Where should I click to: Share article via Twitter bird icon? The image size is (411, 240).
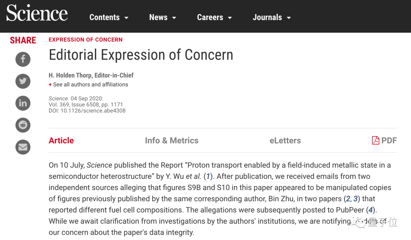point(23,81)
